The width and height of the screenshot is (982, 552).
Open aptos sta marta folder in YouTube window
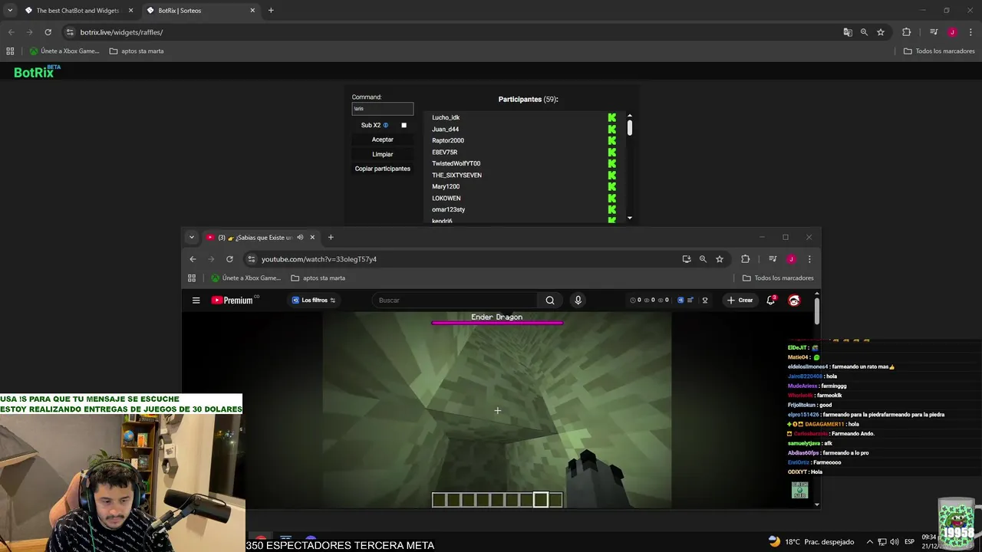318,278
